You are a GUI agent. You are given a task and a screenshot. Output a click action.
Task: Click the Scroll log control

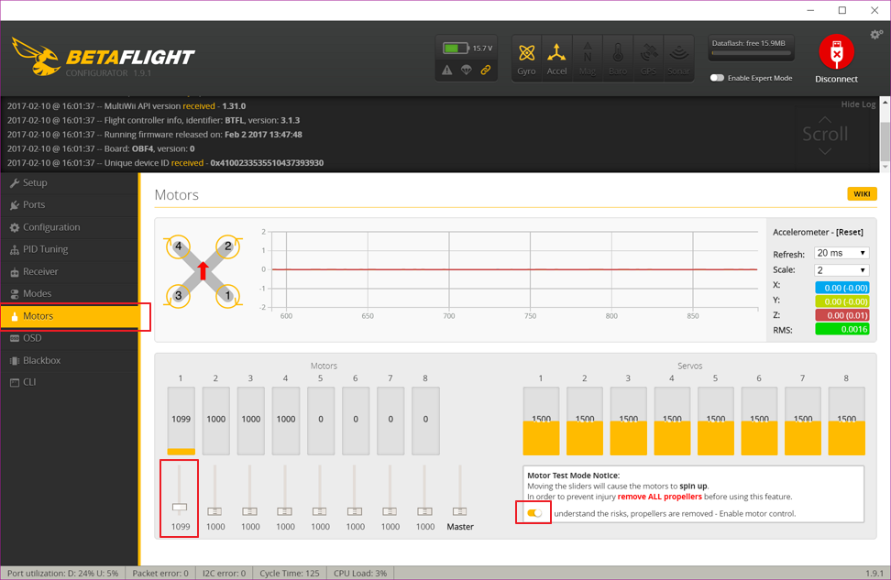(x=824, y=134)
